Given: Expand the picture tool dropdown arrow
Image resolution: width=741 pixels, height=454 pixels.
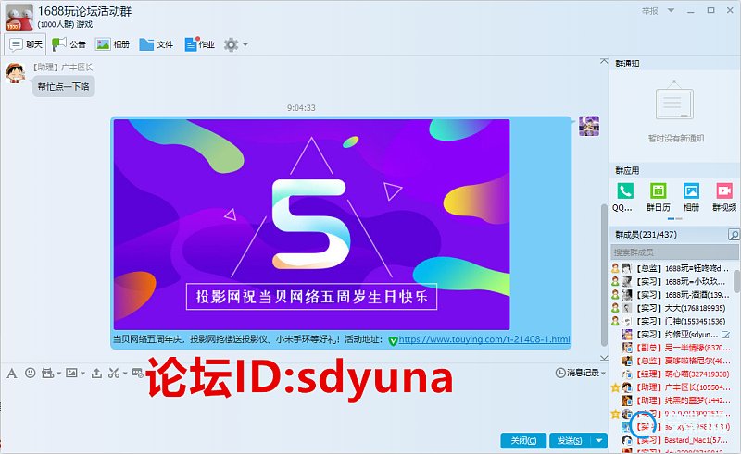Looking at the screenshot, I should (x=82, y=374).
